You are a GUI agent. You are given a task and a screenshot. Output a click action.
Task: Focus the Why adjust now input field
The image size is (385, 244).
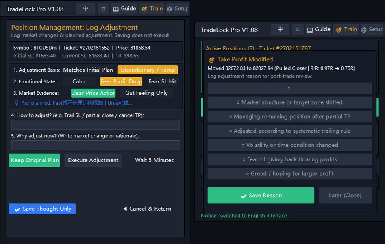pyautogui.click(x=96, y=145)
